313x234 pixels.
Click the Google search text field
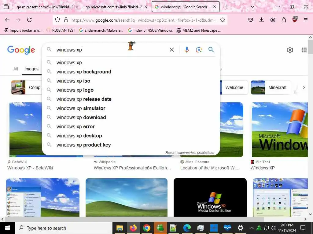pos(111,50)
